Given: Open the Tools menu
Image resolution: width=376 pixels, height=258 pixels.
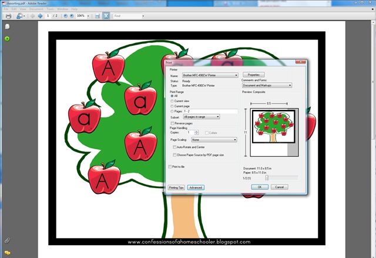Looking at the screenshot, I should [50, 9].
